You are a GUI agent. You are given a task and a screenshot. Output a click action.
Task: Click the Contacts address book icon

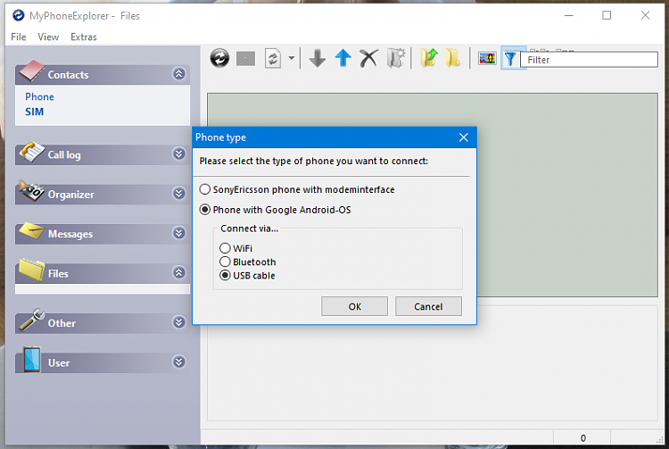(31, 71)
